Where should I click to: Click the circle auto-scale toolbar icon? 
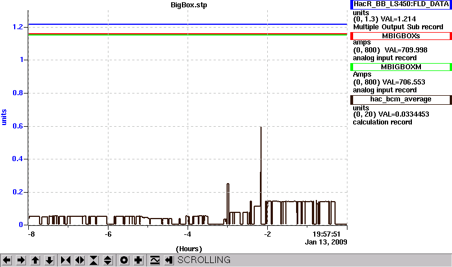pyautogui.click(x=124, y=260)
